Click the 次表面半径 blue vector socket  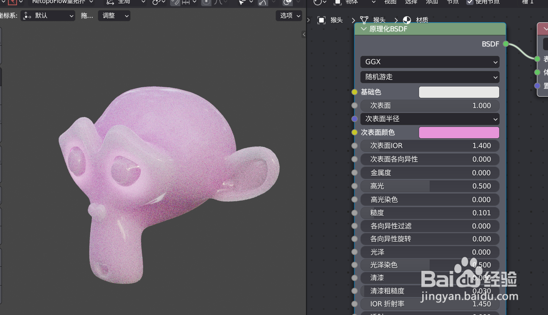(354, 119)
